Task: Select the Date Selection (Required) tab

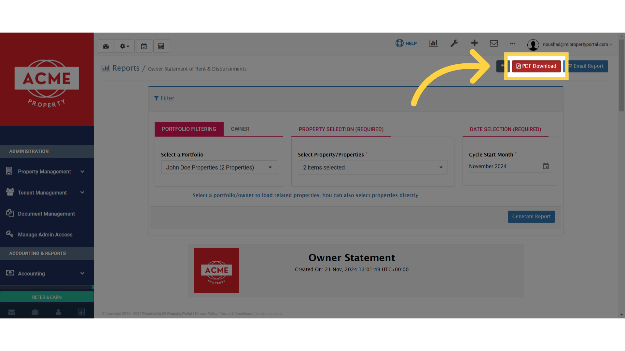Action: [505, 129]
